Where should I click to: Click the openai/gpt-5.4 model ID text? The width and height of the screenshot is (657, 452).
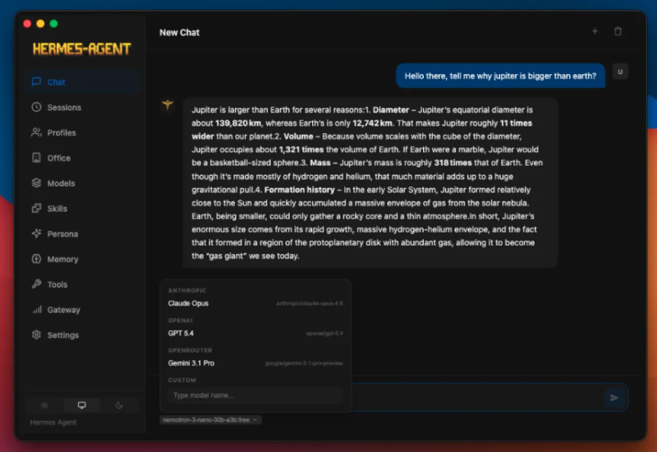(x=324, y=334)
